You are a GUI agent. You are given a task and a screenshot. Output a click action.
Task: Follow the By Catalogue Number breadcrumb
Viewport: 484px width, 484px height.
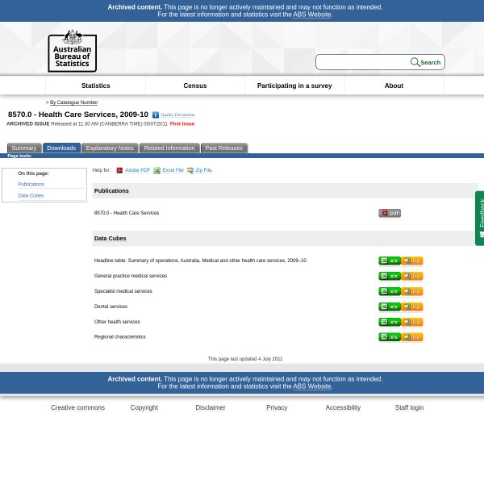coord(73,102)
